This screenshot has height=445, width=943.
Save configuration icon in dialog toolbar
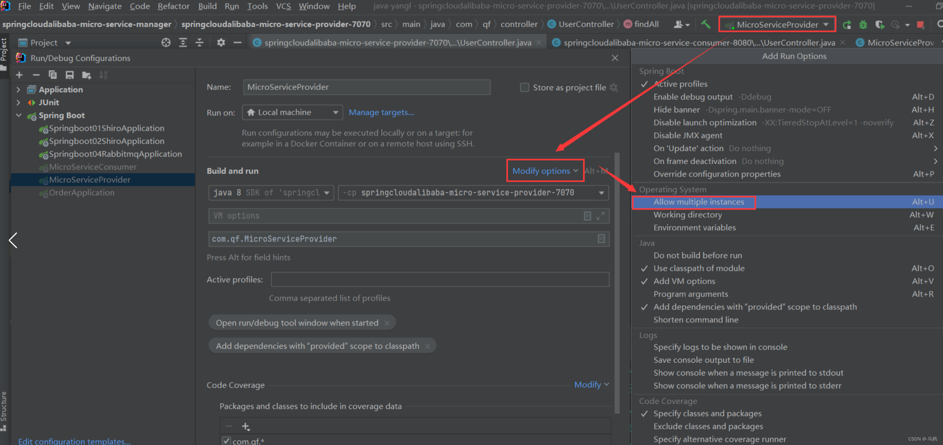(x=69, y=75)
